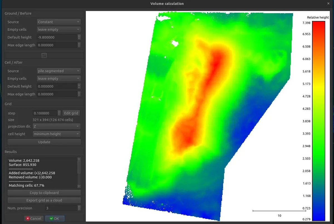Click the Update button
The height and width of the screenshot is (224, 334).
(x=44, y=142)
